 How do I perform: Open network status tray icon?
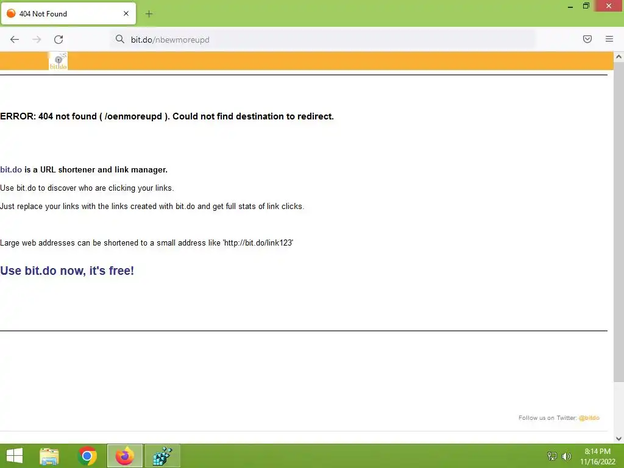[552, 456]
